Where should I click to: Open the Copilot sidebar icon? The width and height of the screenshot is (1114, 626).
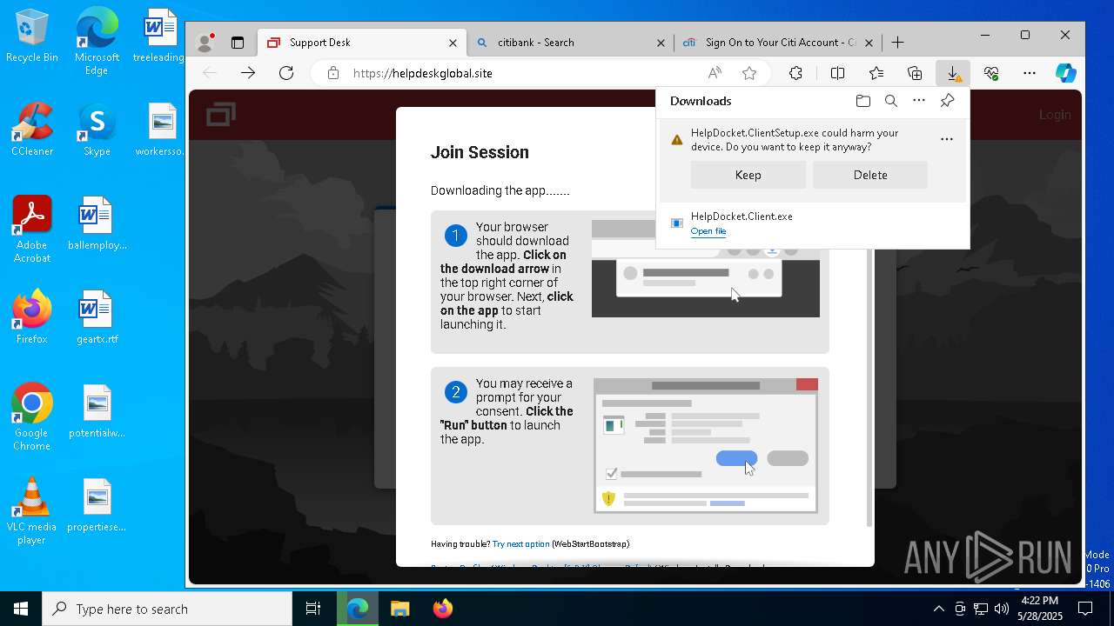click(x=1066, y=73)
